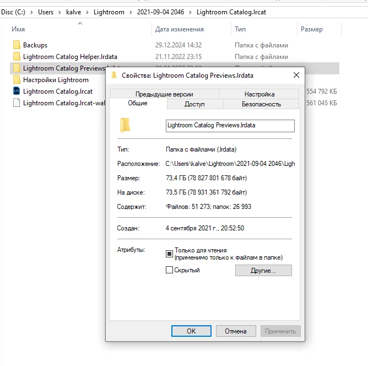Click the Lightroom Catalog Helper.lrdata folder icon

pos(17,57)
